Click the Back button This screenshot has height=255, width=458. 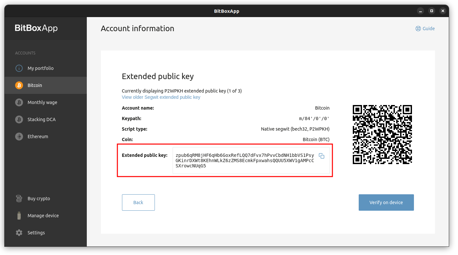[138, 202]
